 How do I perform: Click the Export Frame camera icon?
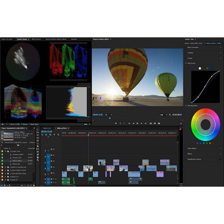pos(159,123)
